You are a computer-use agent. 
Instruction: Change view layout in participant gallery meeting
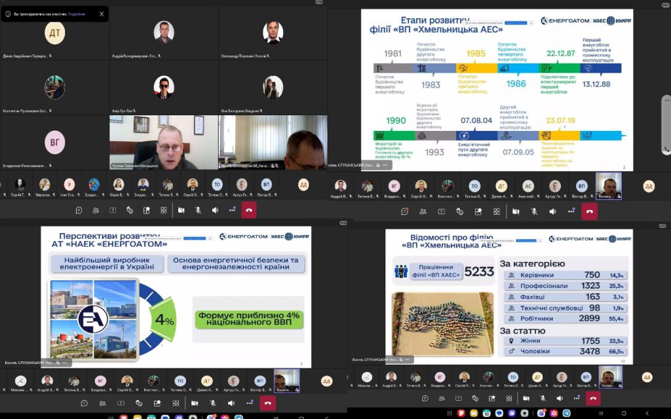(163, 210)
